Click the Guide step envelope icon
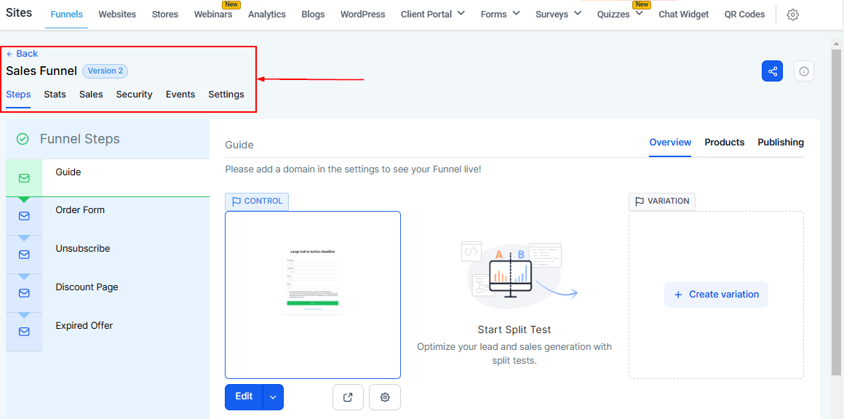This screenshot has height=419, width=844. tap(24, 178)
